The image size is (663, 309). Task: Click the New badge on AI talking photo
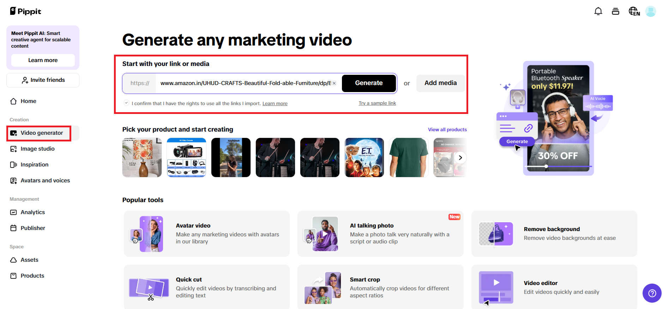click(454, 217)
